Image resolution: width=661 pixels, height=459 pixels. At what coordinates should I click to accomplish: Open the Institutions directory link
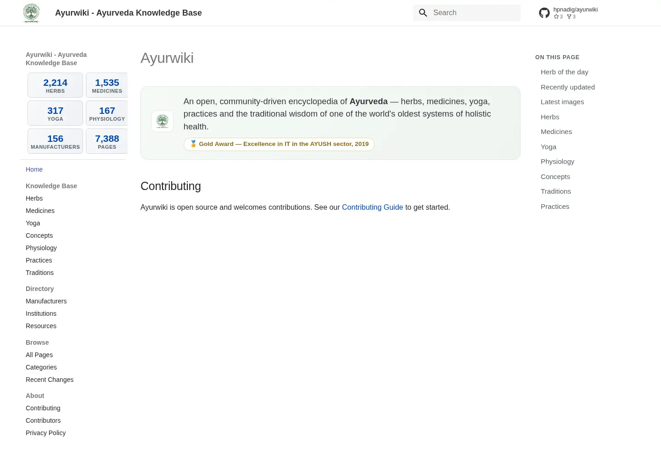point(41,313)
